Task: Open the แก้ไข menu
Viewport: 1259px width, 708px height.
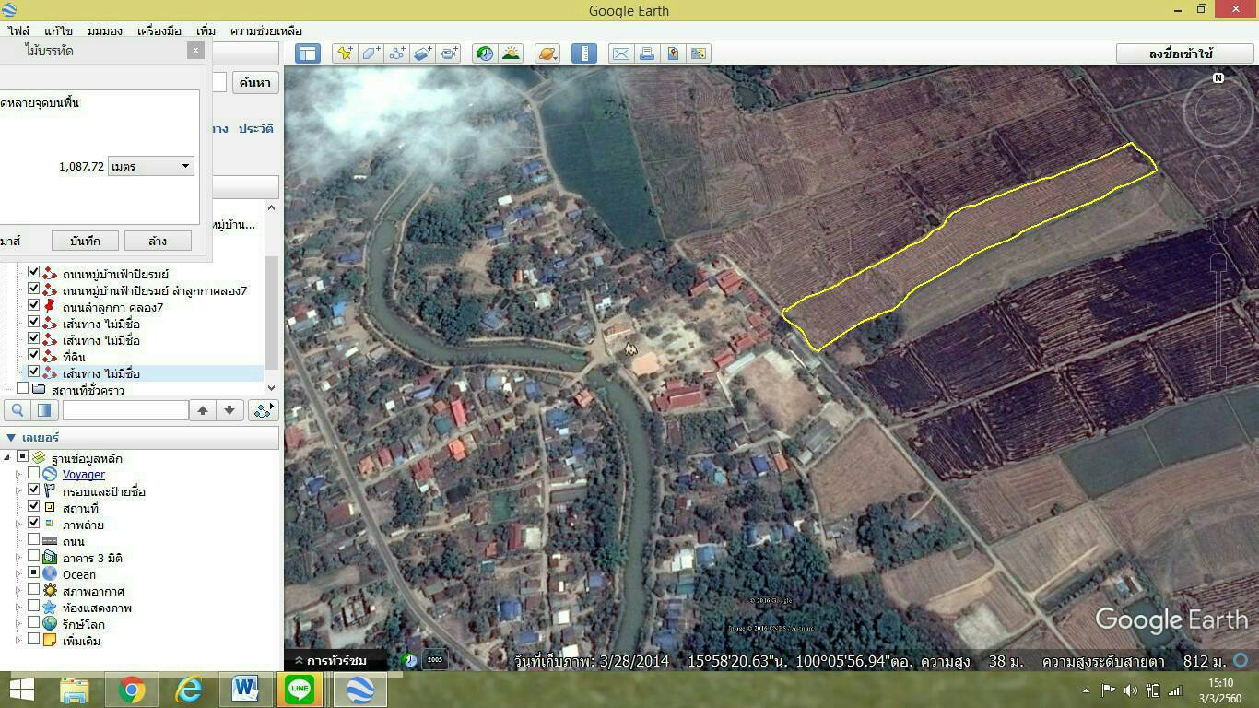Action: coord(58,30)
